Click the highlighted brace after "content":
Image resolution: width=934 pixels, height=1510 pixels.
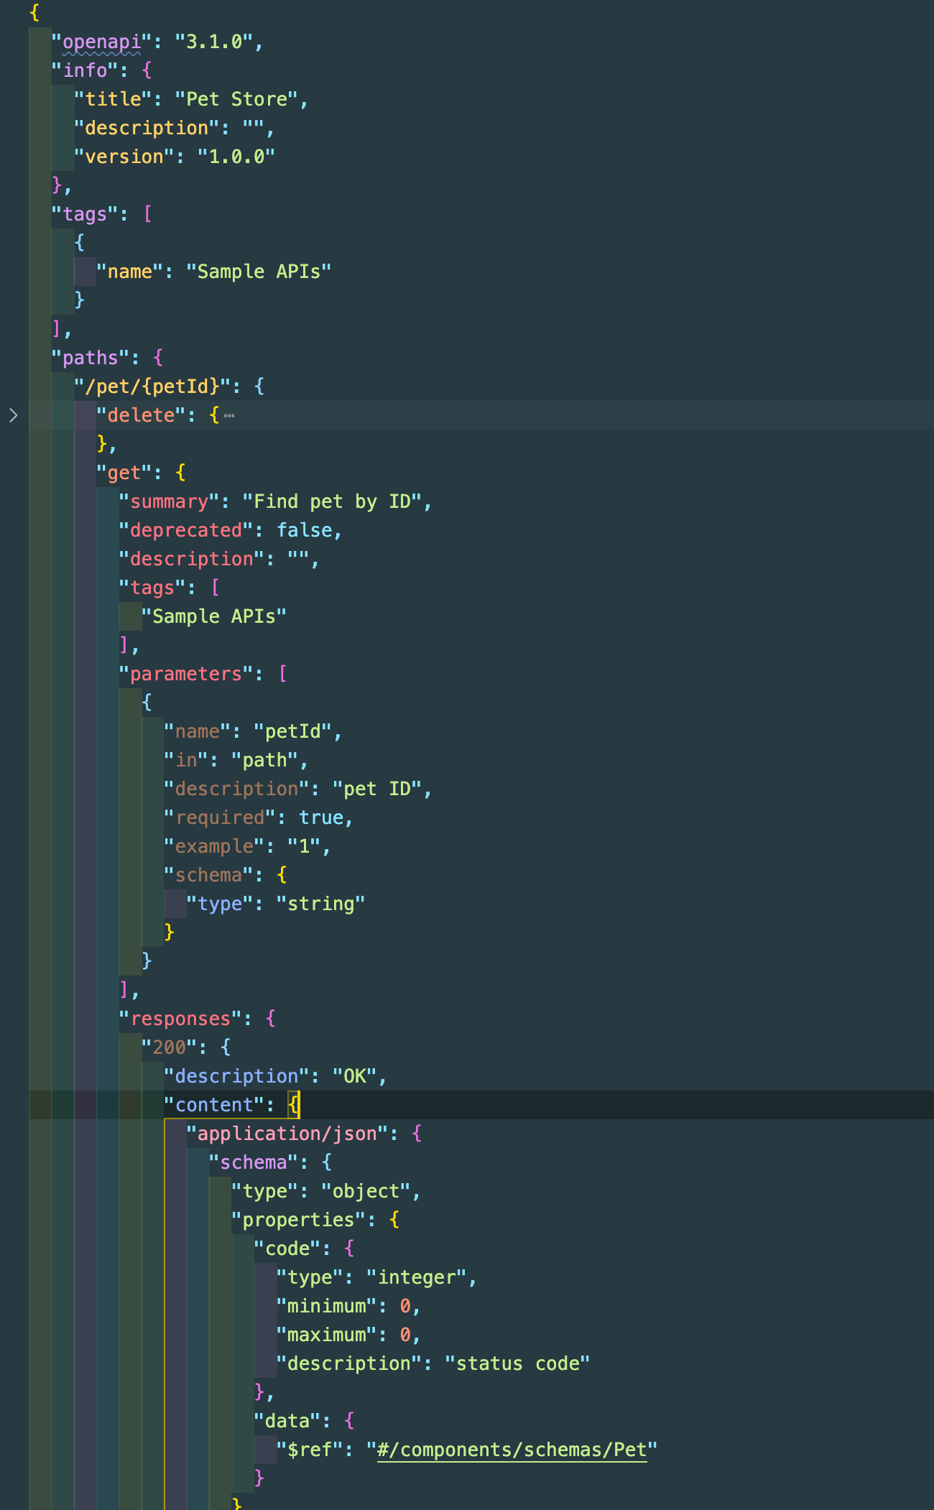(x=293, y=1105)
